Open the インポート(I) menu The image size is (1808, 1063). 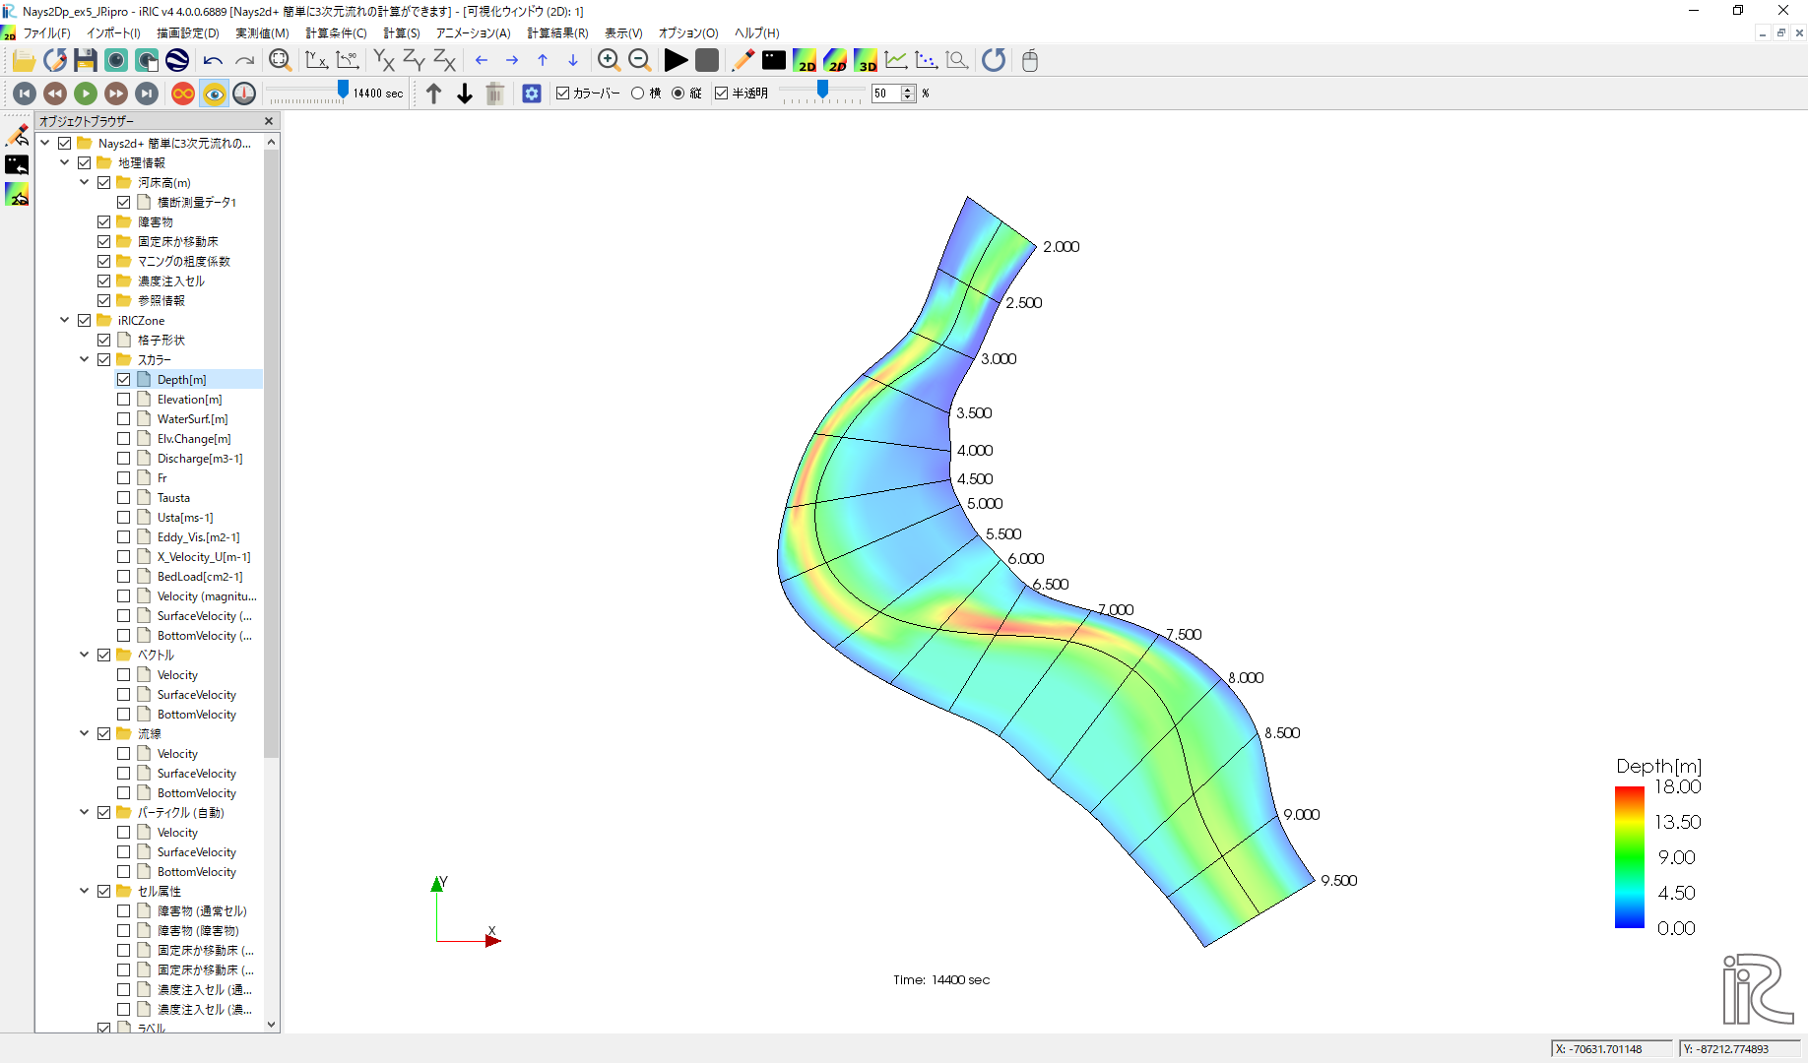113,33
